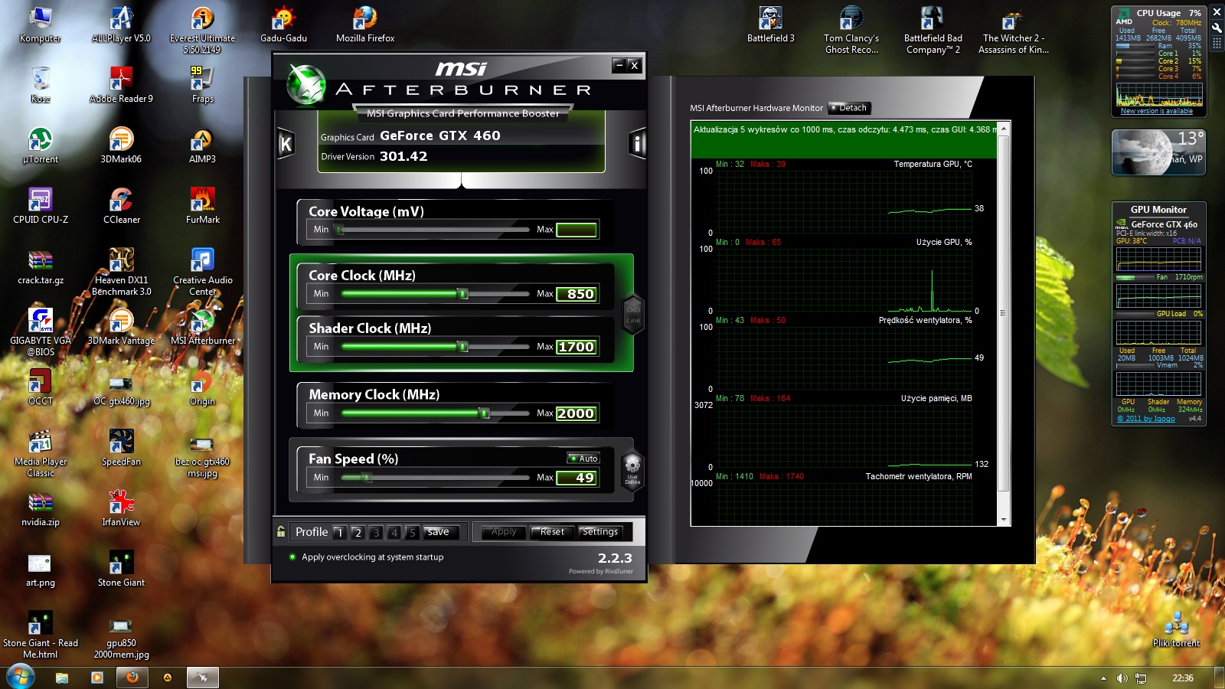Click the Temperatura GPU graph
The height and width of the screenshot is (689, 1225).
pyautogui.click(x=843, y=201)
